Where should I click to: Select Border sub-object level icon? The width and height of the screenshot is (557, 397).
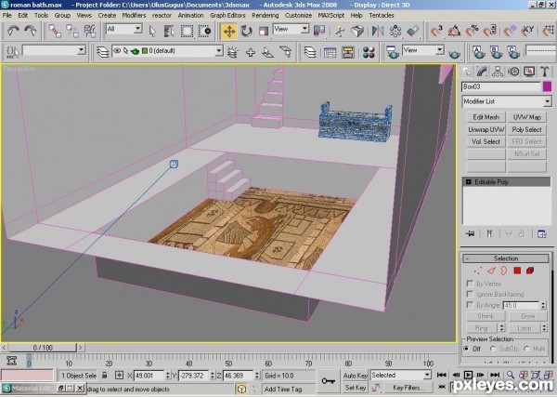coord(504,271)
